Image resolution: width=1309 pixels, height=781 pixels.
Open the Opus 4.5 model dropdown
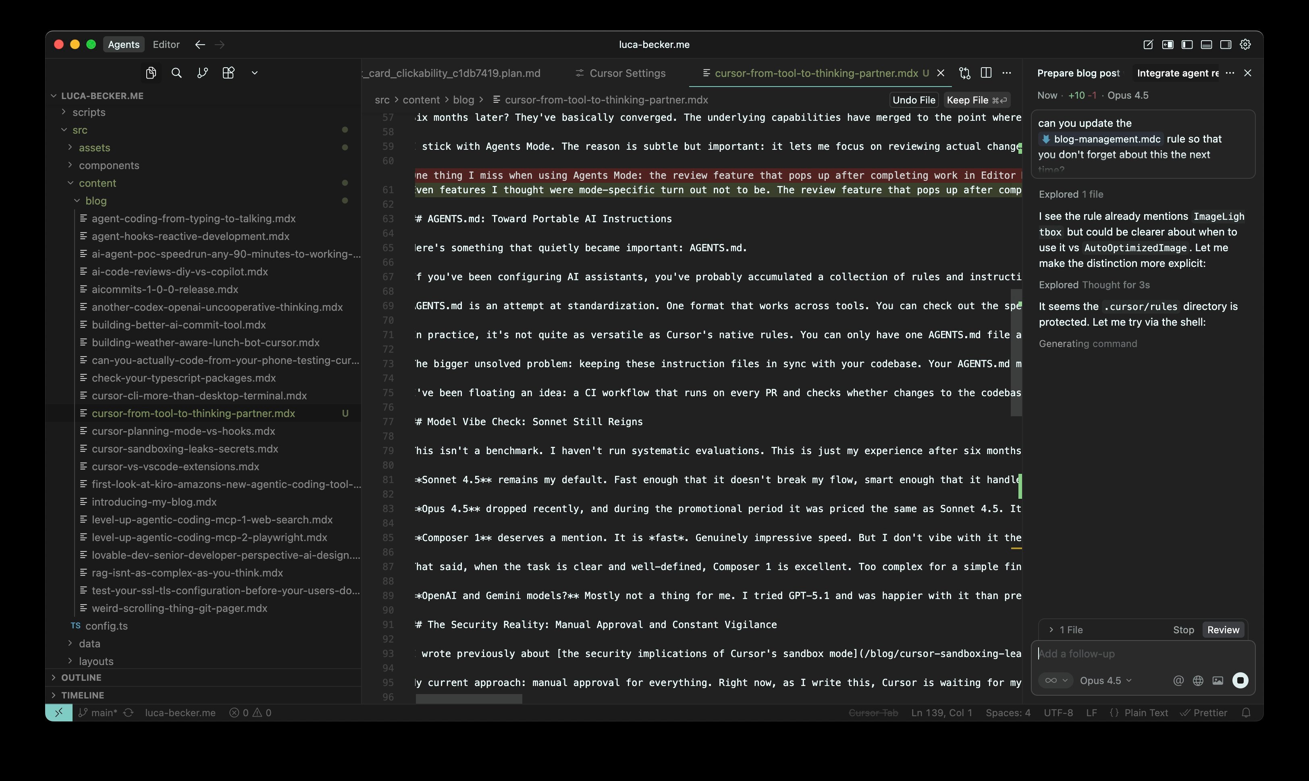point(1105,680)
